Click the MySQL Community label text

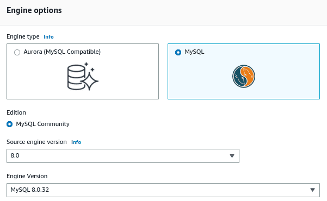(43, 124)
